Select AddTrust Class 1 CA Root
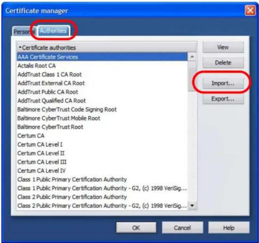This screenshot has width=259, height=243. [x=102, y=74]
